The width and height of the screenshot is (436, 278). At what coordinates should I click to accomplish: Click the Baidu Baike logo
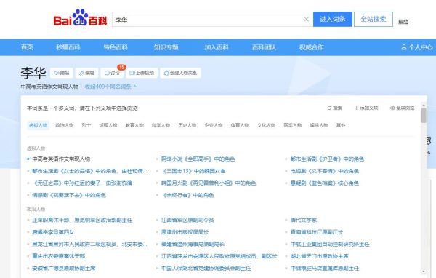tap(80, 17)
